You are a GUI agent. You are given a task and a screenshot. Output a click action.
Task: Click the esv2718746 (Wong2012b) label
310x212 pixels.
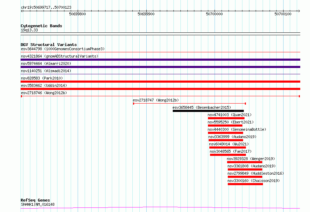[x=44, y=93]
